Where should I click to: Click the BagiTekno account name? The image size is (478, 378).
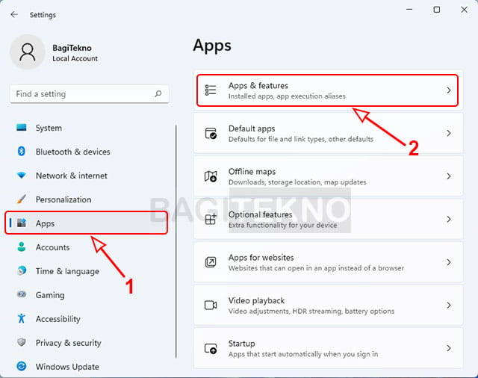coord(72,48)
